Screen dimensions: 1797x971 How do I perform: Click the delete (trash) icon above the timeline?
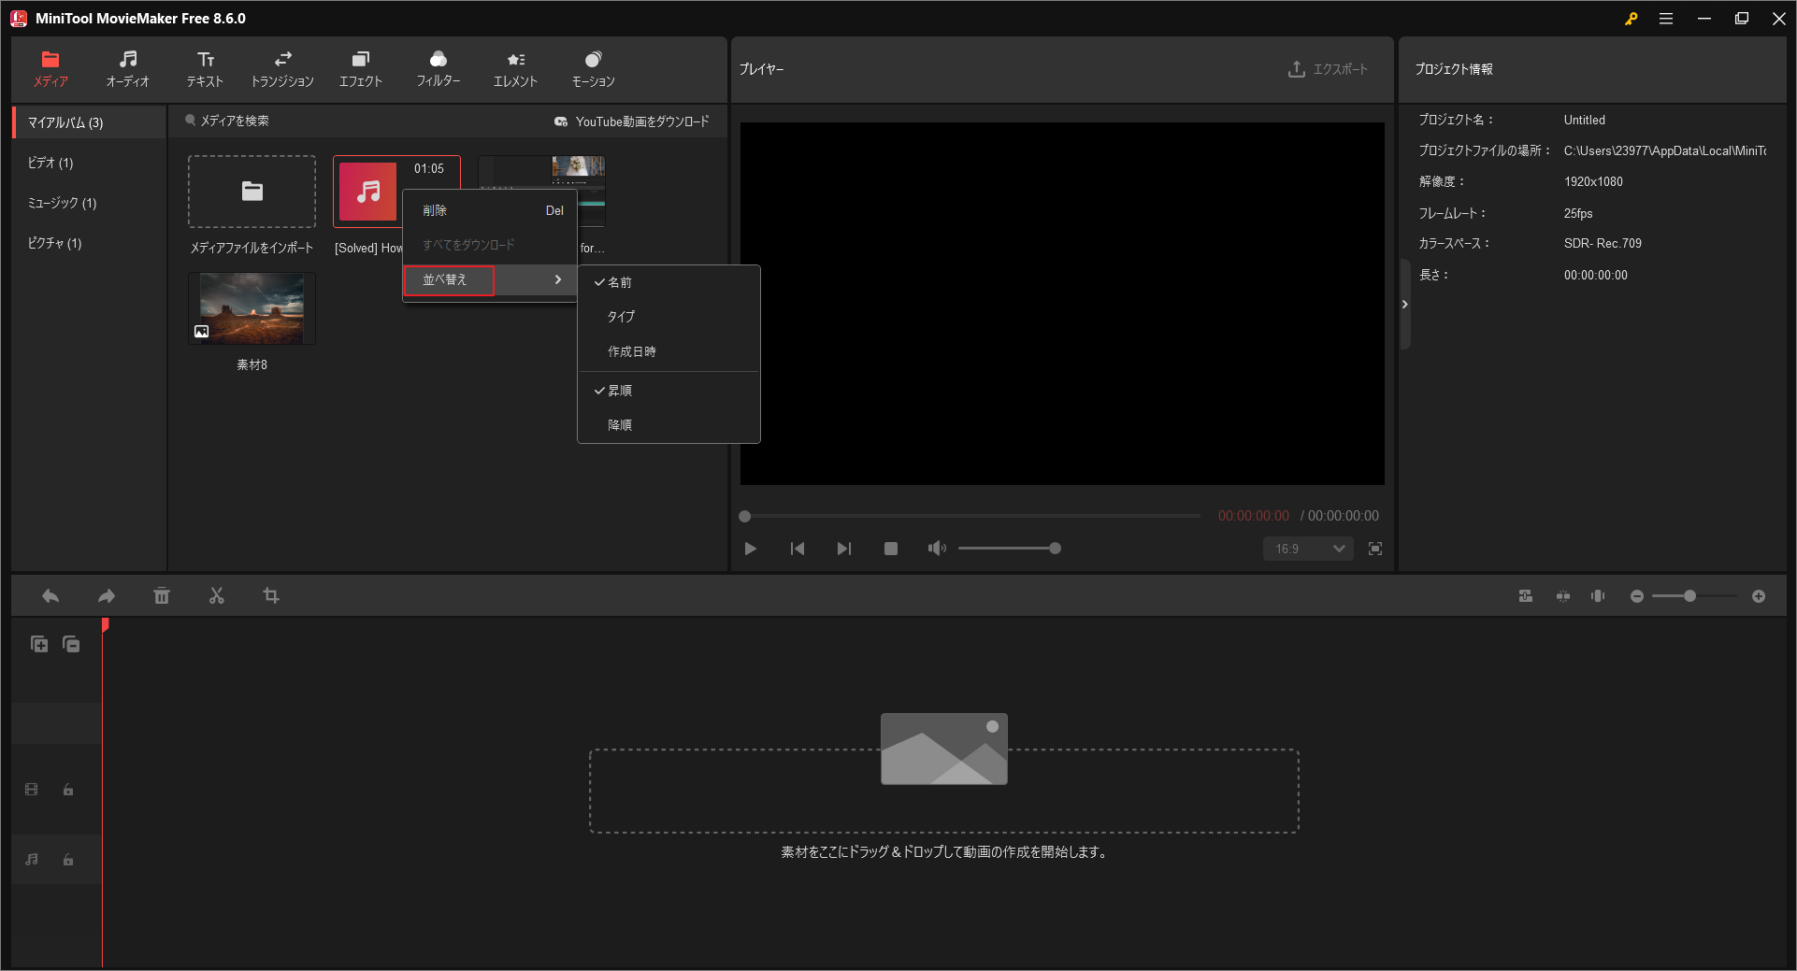click(x=161, y=595)
